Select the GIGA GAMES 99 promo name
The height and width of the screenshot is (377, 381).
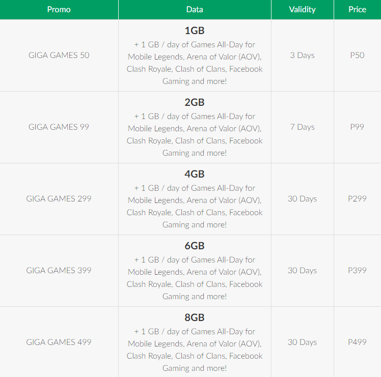[59, 127]
